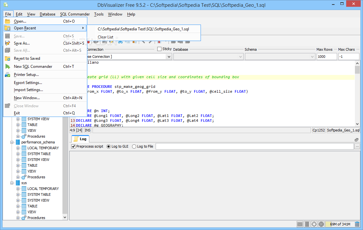The height and width of the screenshot is (230, 363).
Task: Click the Max Rows field showing 1000
Action: pos(327,57)
